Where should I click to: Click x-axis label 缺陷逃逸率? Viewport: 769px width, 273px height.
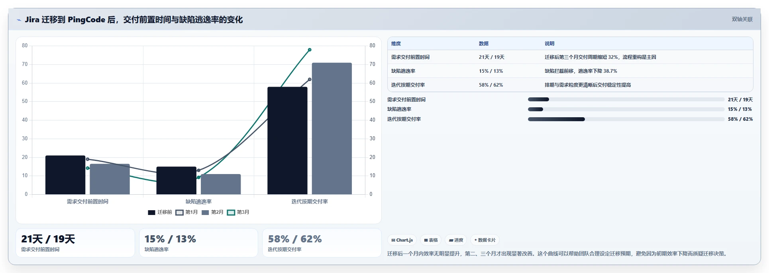(198, 202)
